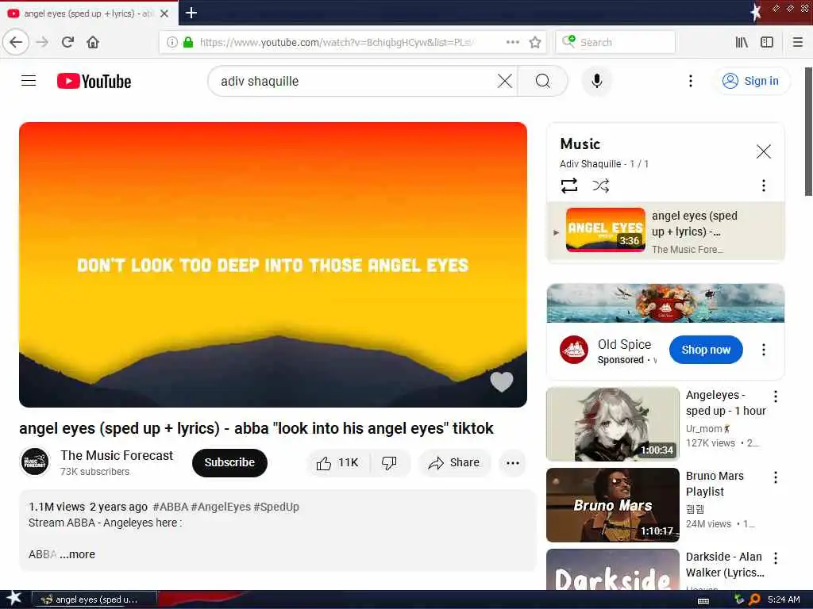Toggle shuffle playlist
Image resolution: width=813 pixels, height=609 pixels.
[x=600, y=186]
